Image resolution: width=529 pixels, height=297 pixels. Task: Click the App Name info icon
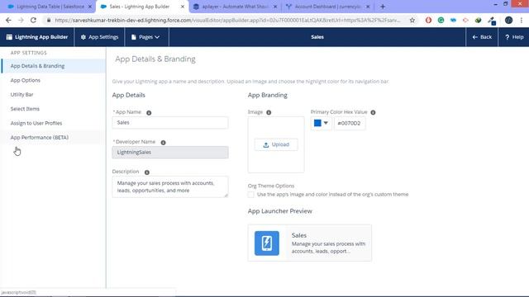pyautogui.click(x=149, y=112)
